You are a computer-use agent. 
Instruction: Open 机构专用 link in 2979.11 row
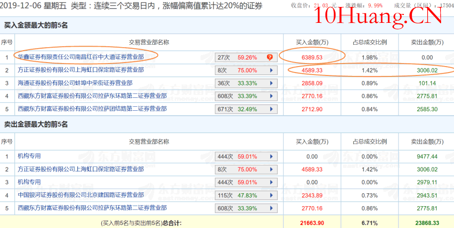tap(29, 182)
